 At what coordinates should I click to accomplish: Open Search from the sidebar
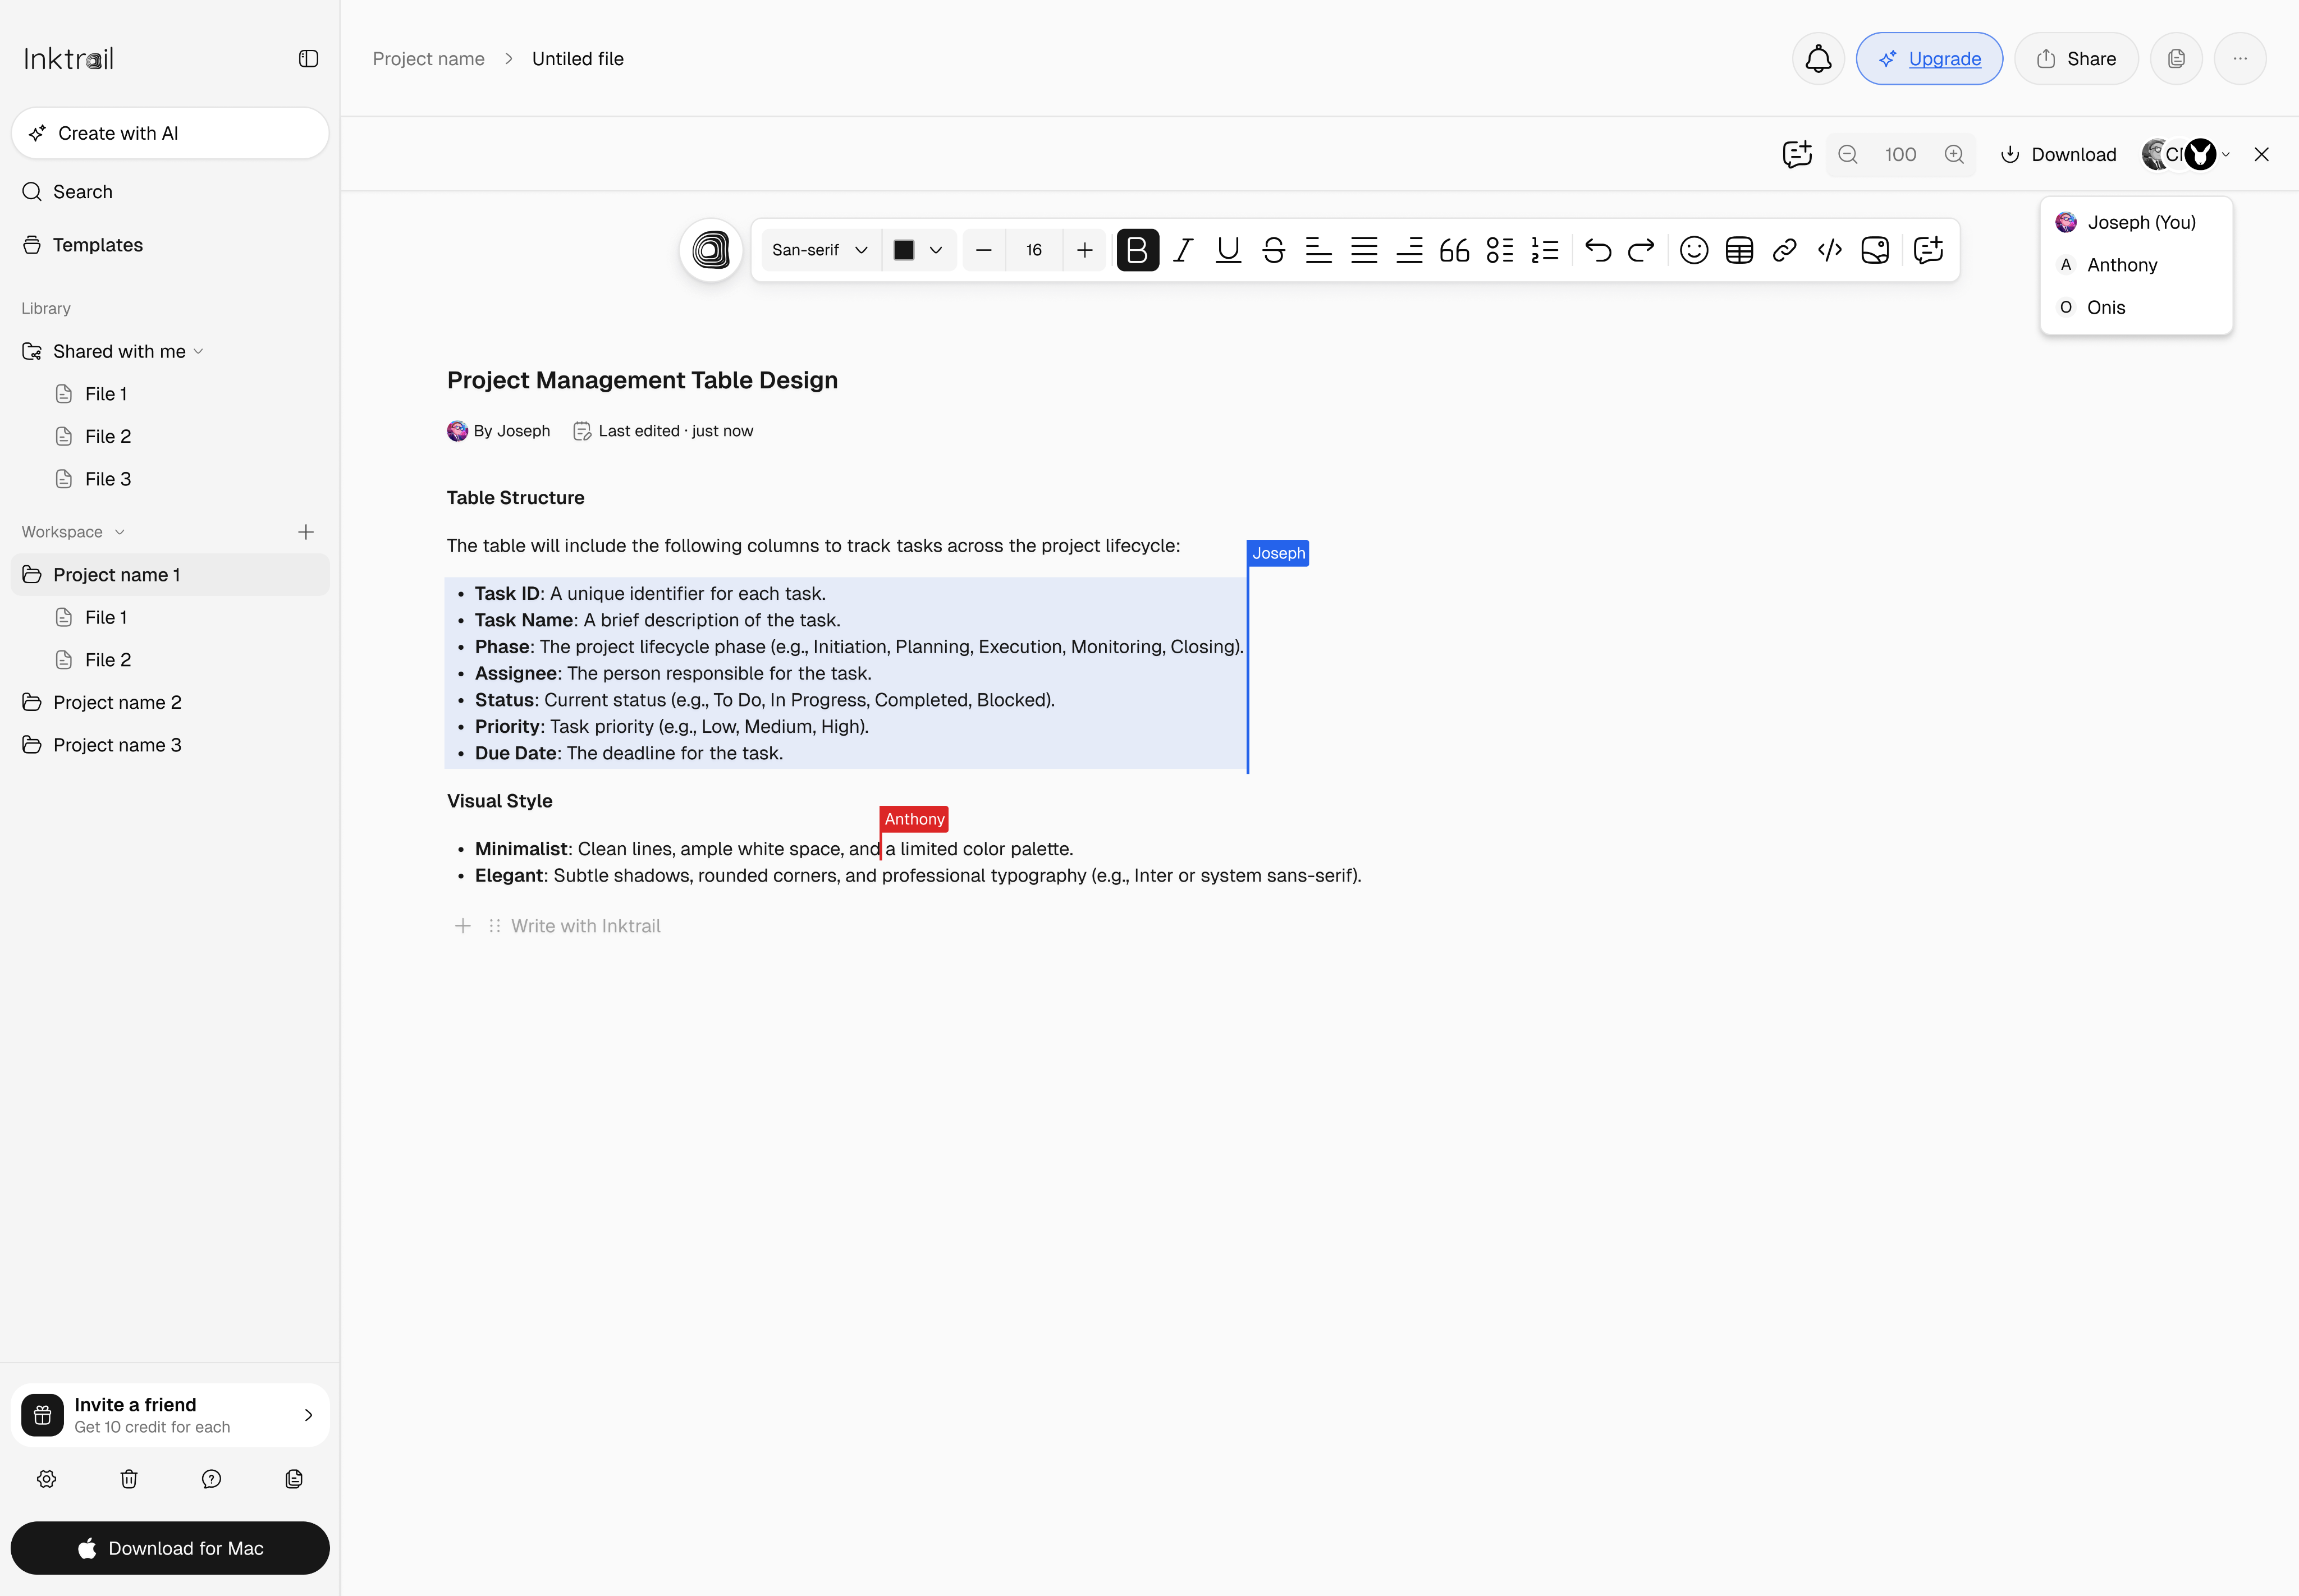82,191
